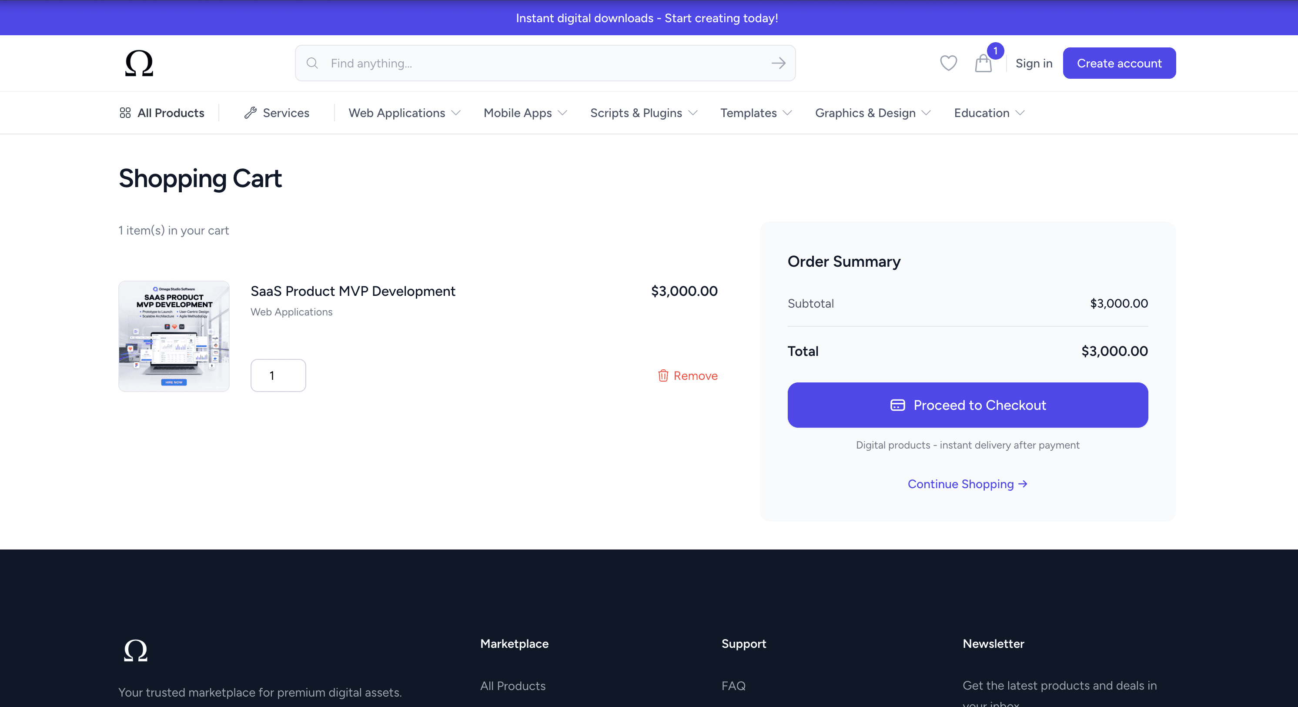Click the trash icon next to Remove
1298x707 pixels.
(x=663, y=375)
